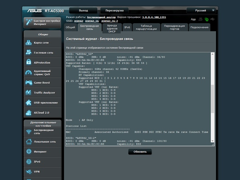240x180 pixels.
Task: Click the USB status icon in header
Action: click(x=212, y=19)
